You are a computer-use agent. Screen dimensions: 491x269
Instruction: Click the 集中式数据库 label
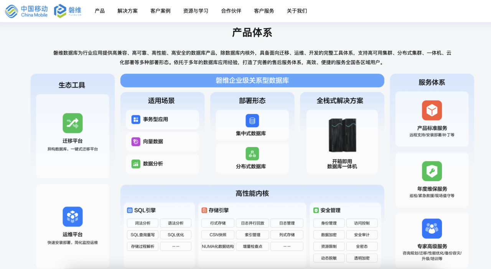(251, 134)
